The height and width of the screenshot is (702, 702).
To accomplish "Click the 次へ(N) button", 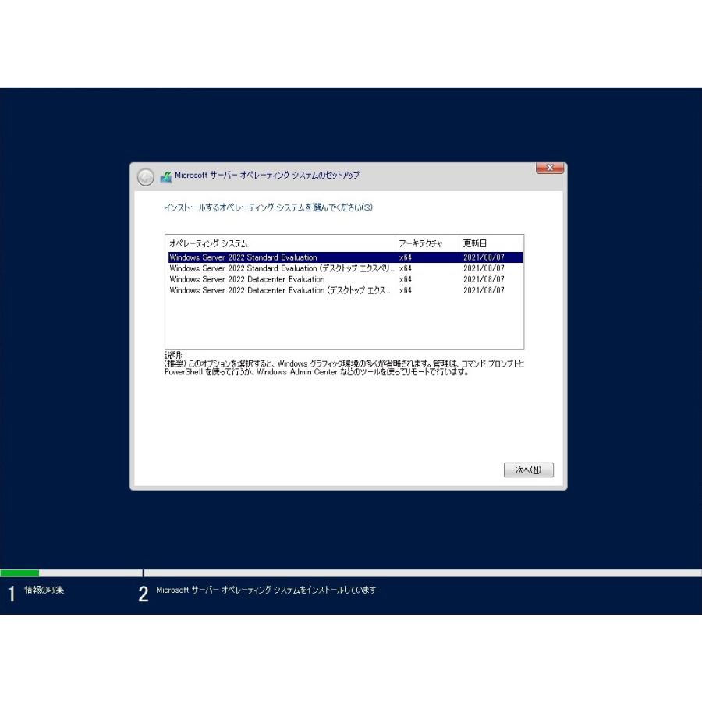I will [528, 470].
